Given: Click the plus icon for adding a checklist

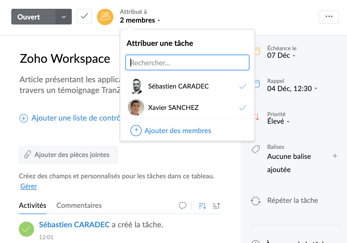Looking at the screenshot, I should point(24,118).
